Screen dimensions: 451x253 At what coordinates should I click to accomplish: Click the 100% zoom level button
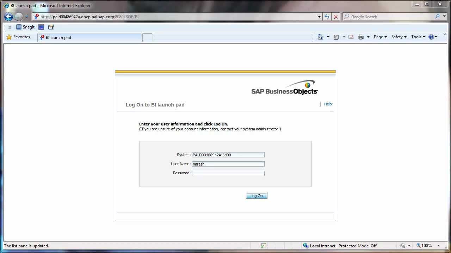pyautogui.click(x=424, y=246)
